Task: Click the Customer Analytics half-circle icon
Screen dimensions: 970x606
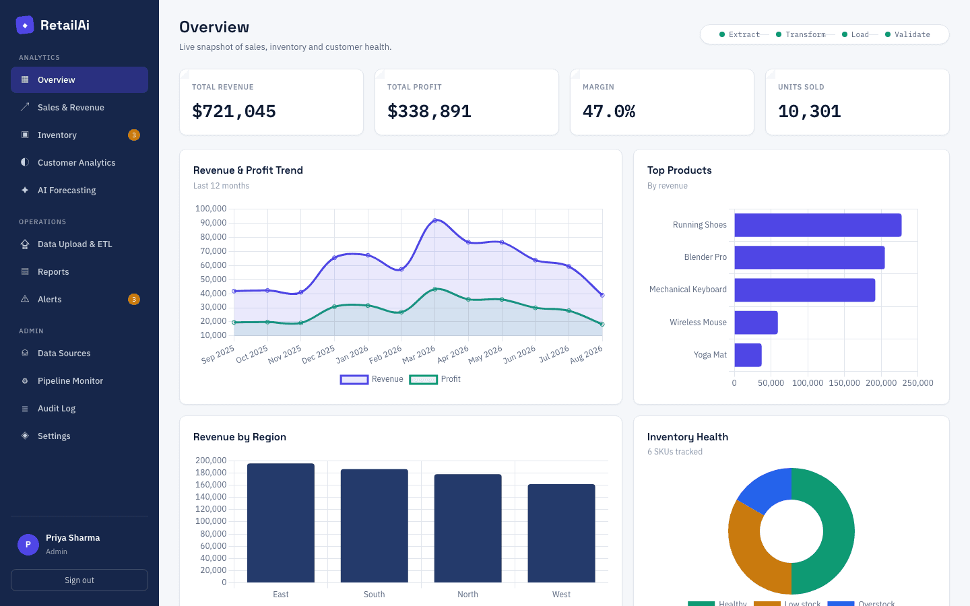Action: click(x=25, y=162)
